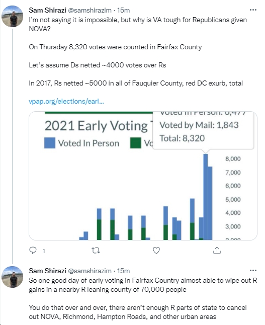The height and width of the screenshot is (325, 265).
Task: Open the 15m timestamp of second tweet
Action: pos(123,271)
